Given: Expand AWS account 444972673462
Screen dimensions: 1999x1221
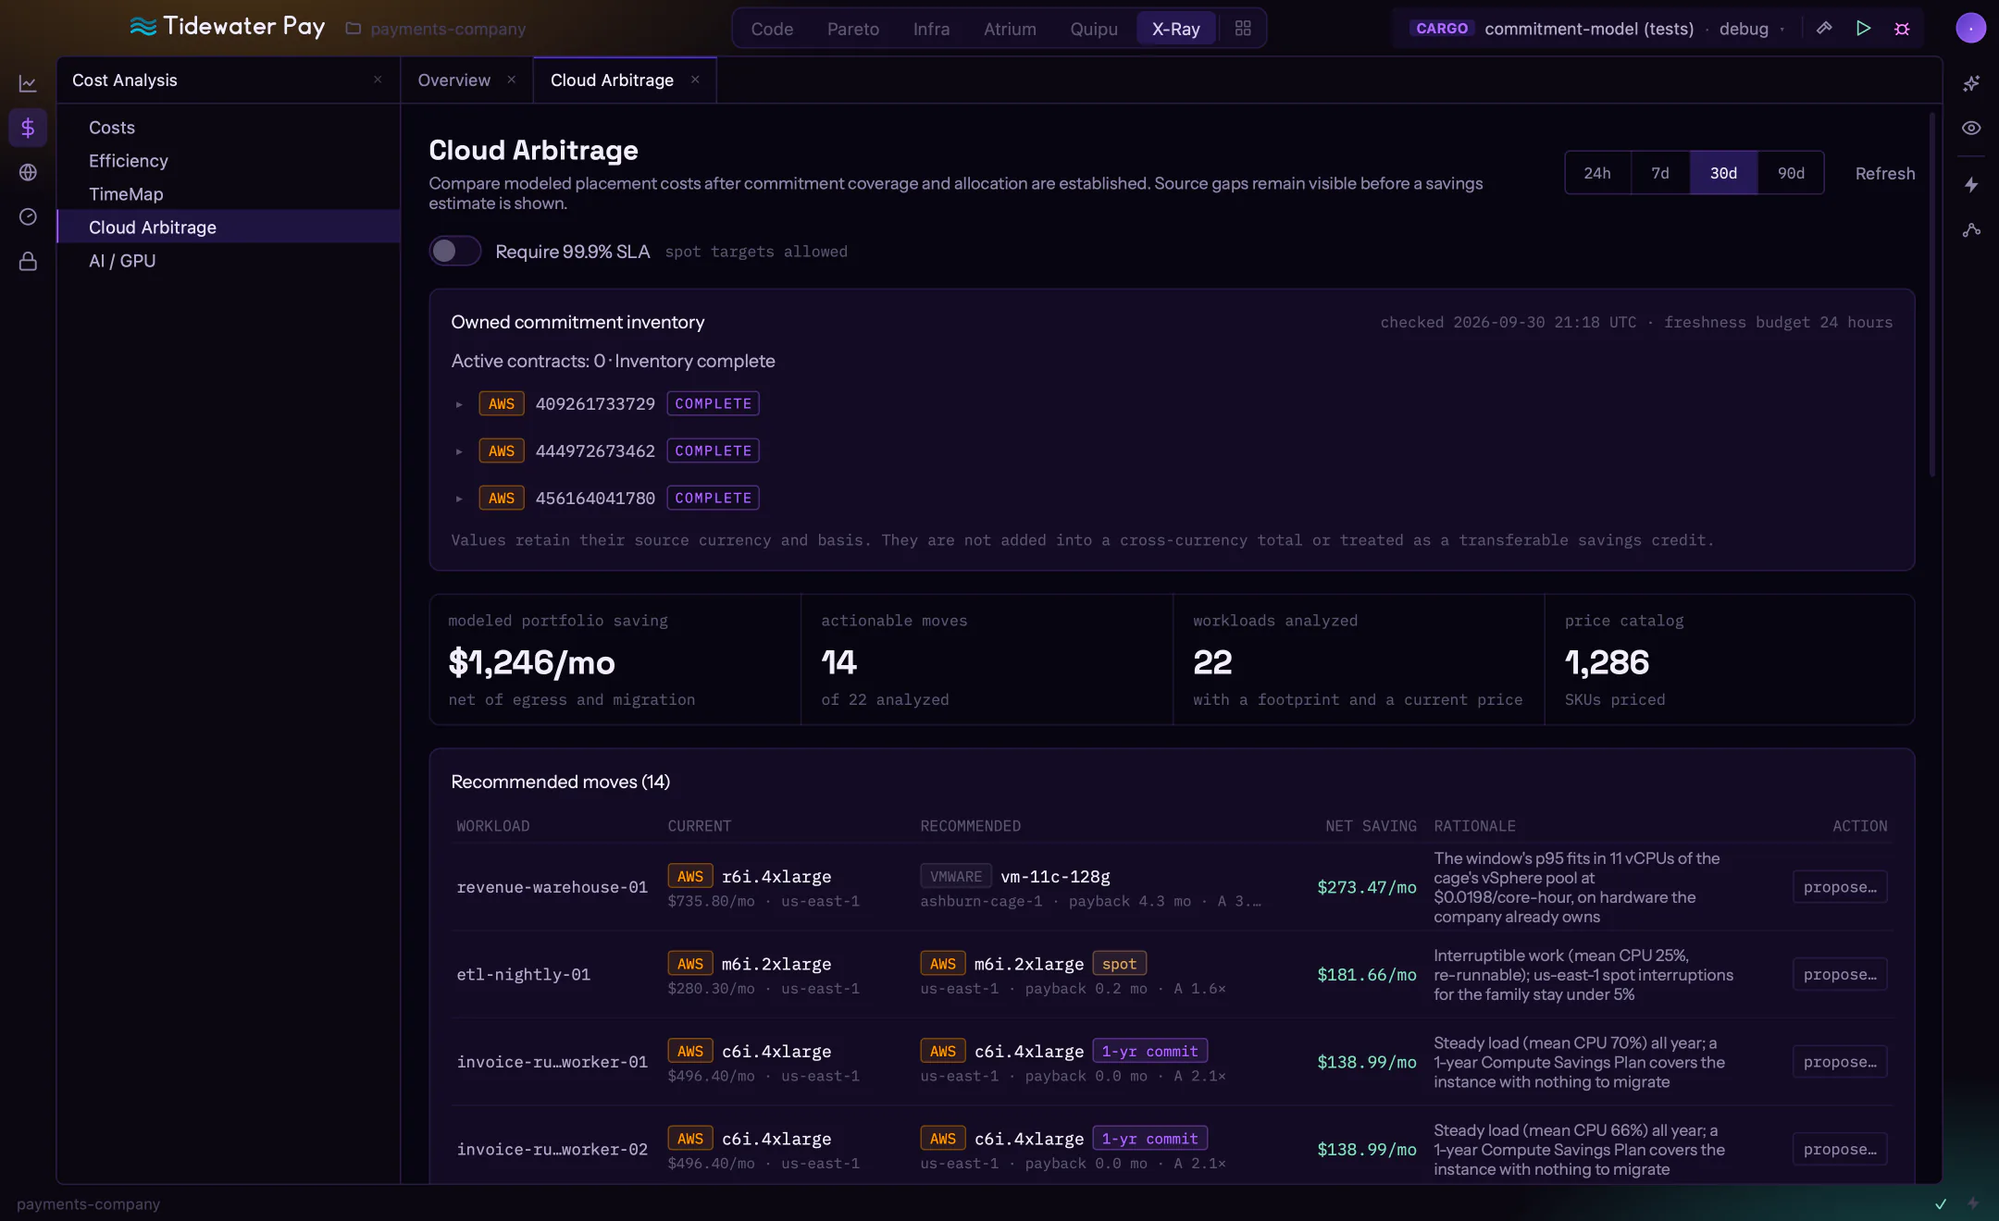Looking at the screenshot, I should point(459,451).
